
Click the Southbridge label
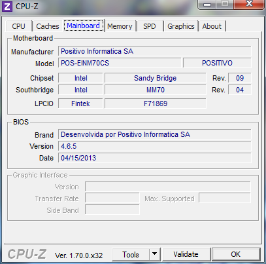tap(35, 90)
